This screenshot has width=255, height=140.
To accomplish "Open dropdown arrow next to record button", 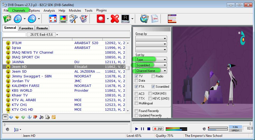I will 108,19.
